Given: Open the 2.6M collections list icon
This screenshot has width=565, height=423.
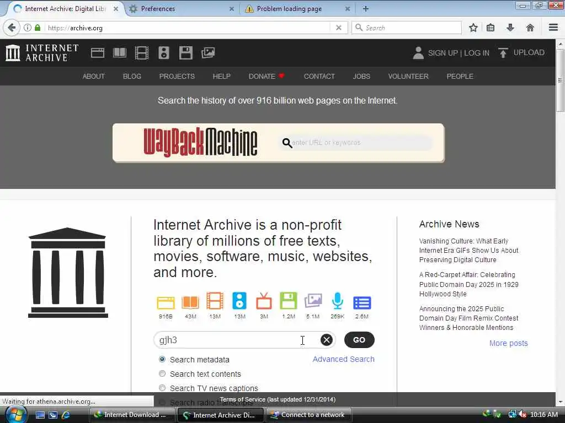Looking at the screenshot, I should pos(362,303).
